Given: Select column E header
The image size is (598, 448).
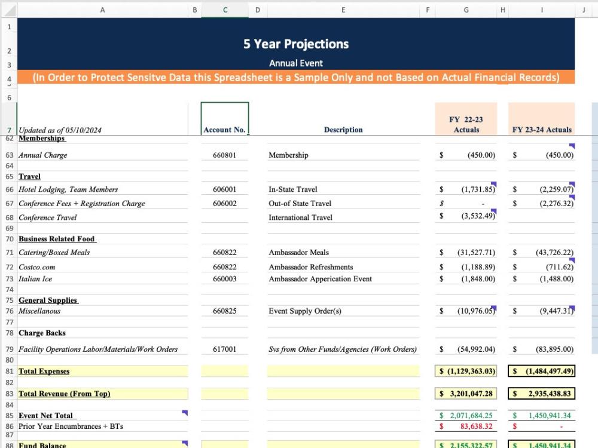Looking at the screenshot, I should coord(343,10).
